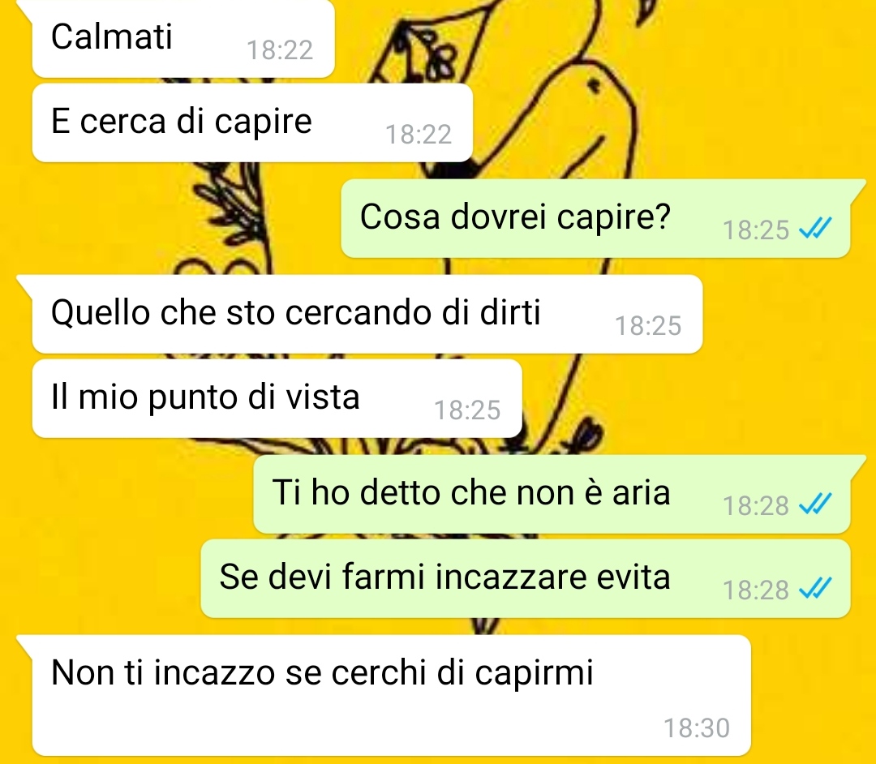Click the 18:22 timestamp beside 'Calmati'
Viewport: 876px width, 764px height.
coord(280,50)
